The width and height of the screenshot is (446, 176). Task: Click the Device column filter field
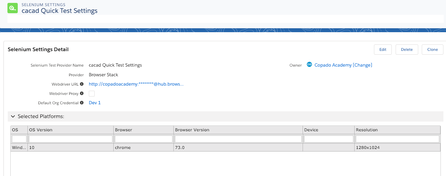[329, 139]
